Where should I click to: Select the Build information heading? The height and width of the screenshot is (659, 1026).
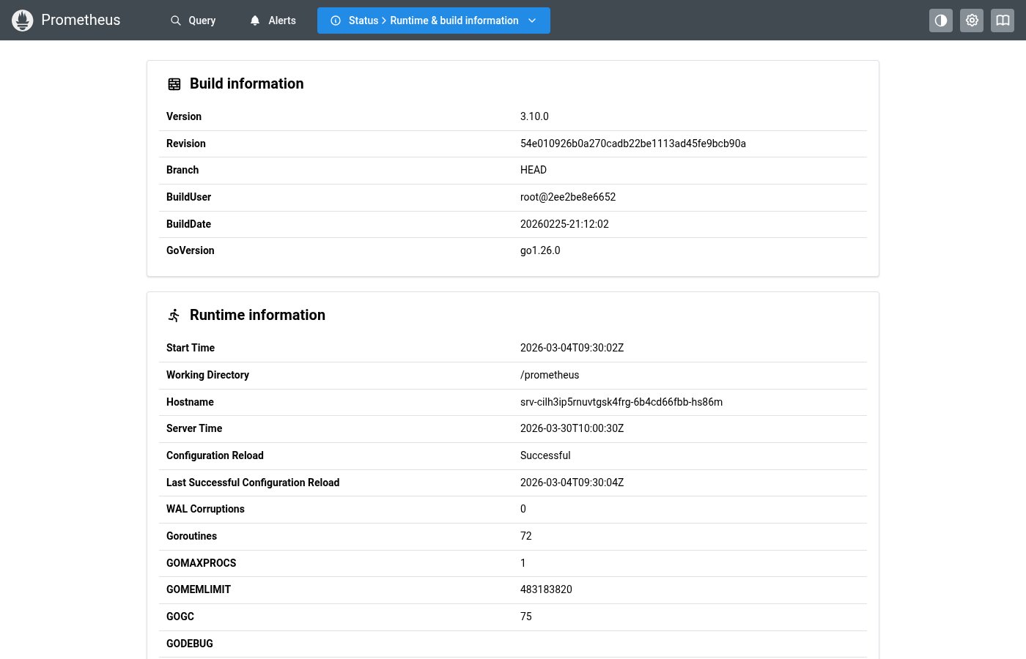pyautogui.click(x=246, y=83)
